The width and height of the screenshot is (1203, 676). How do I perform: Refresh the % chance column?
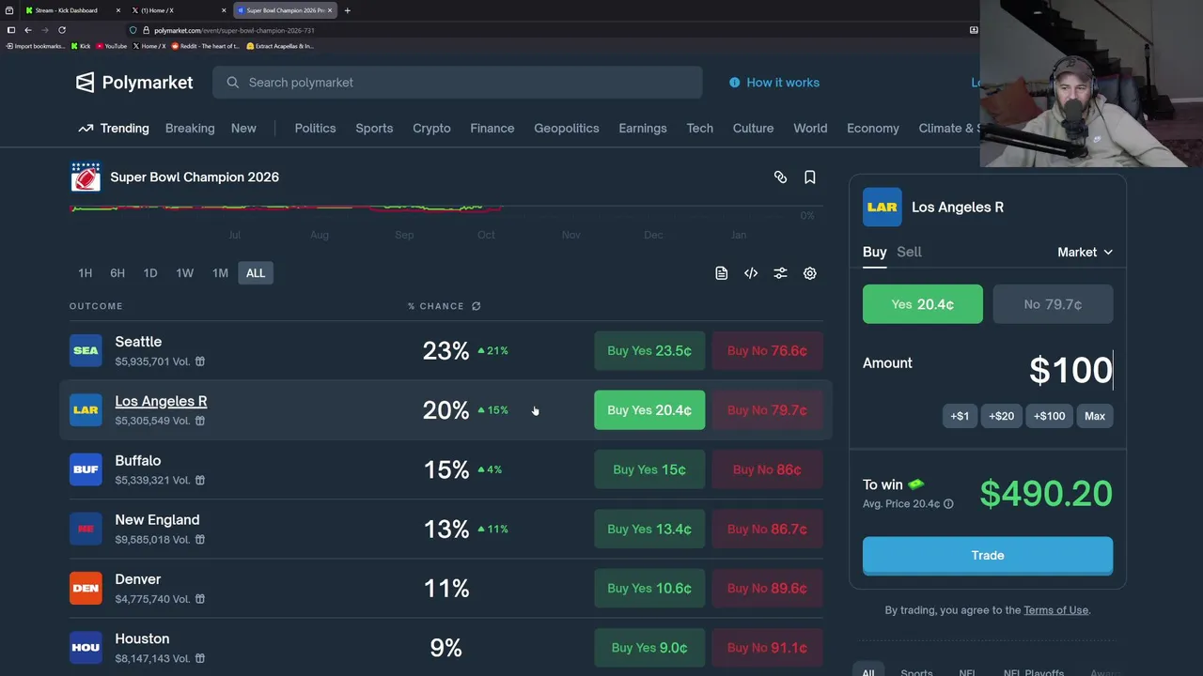click(476, 306)
